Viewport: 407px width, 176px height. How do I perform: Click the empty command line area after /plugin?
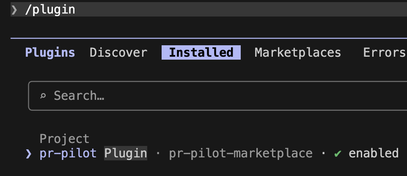[x=237, y=9]
